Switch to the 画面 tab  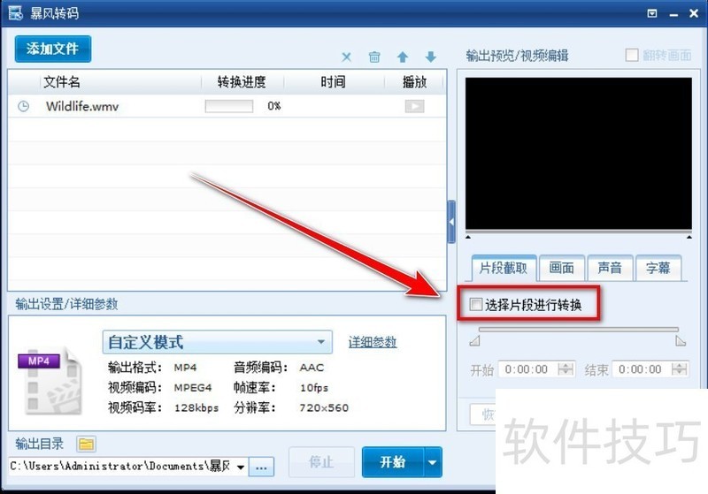[x=562, y=268]
